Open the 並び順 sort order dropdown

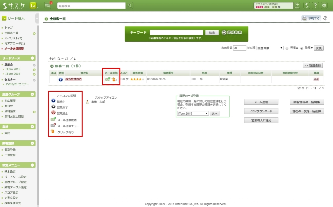tap(270, 48)
